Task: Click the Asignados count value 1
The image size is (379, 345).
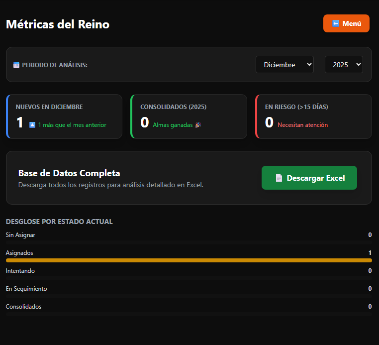Action: click(370, 253)
